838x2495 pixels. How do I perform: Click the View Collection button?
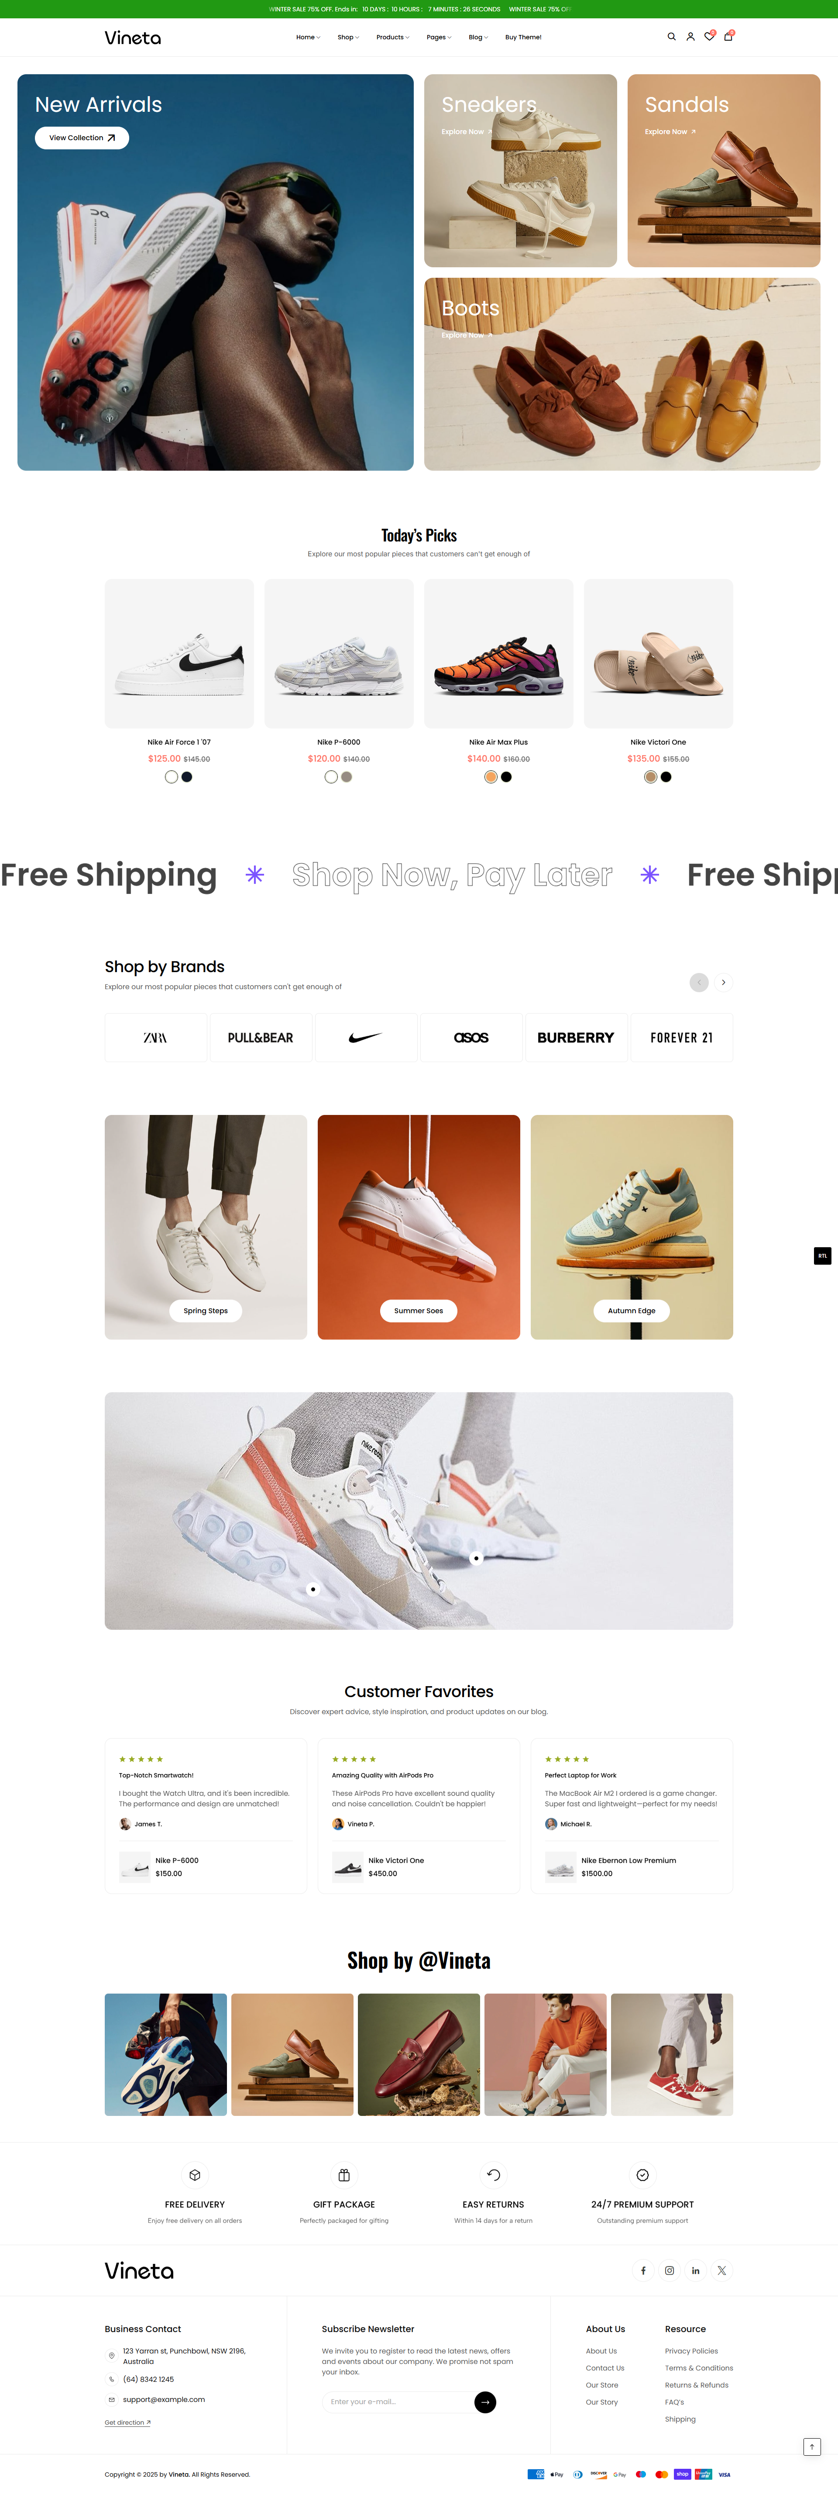pos(82,138)
